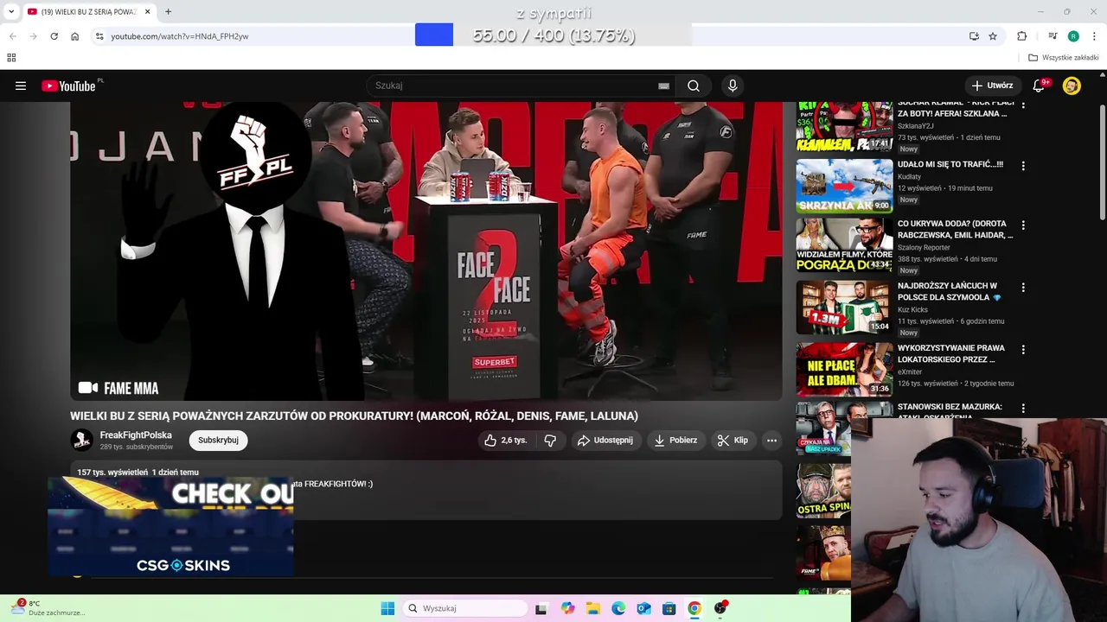Open weather widget showing 8°C
Screen dimensions: 1107x622
point(48,608)
